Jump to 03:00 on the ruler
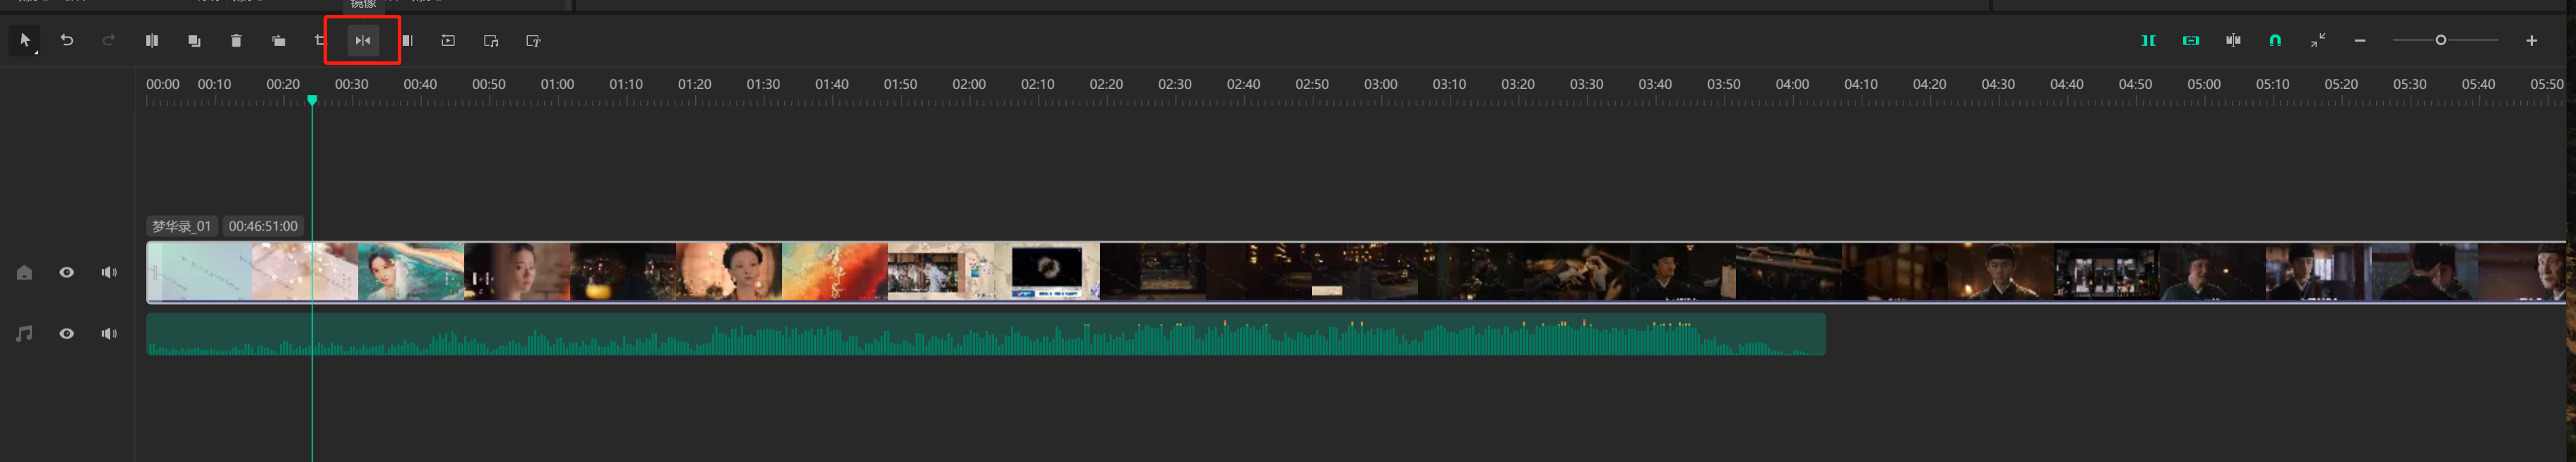The image size is (2576, 462). coord(1380,85)
